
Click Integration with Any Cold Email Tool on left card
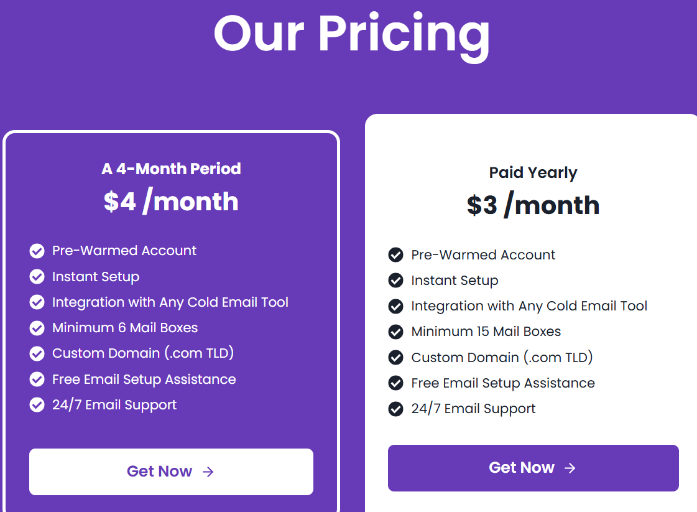point(170,302)
